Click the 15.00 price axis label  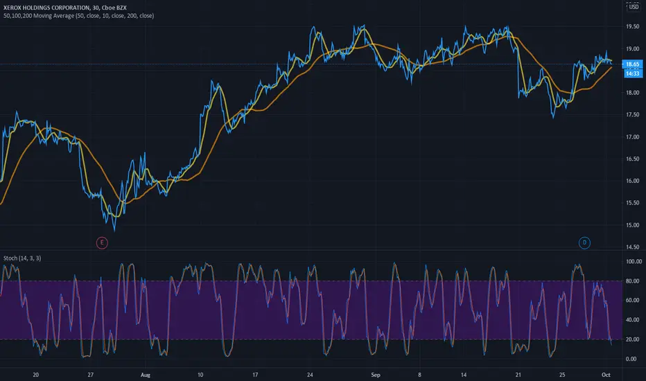click(632, 225)
